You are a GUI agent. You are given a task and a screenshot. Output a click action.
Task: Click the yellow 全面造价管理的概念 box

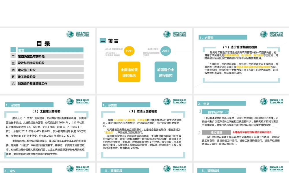(x=129, y=72)
